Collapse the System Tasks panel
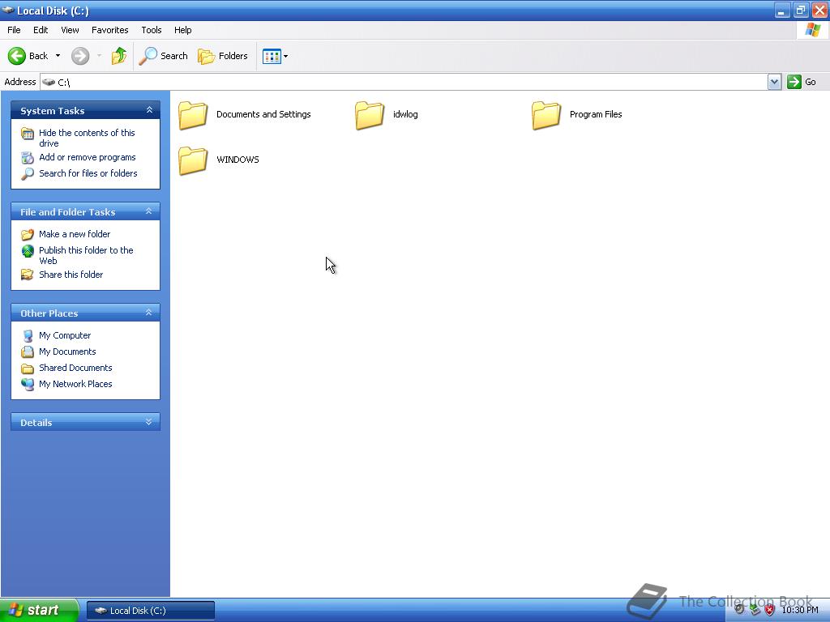This screenshot has width=830, height=622. click(149, 110)
